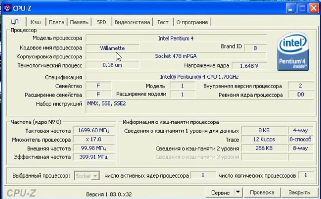
Task: Open the Плата tab
Action: click(56, 22)
